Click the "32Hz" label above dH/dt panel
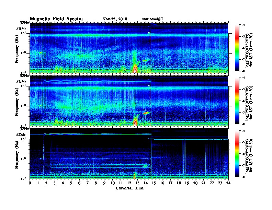 coord(24,23)
